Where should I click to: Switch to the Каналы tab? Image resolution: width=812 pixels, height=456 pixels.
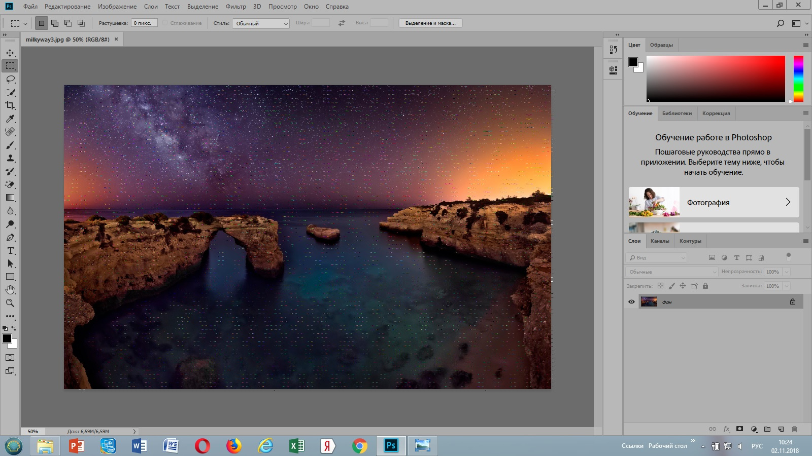point(660,241)
